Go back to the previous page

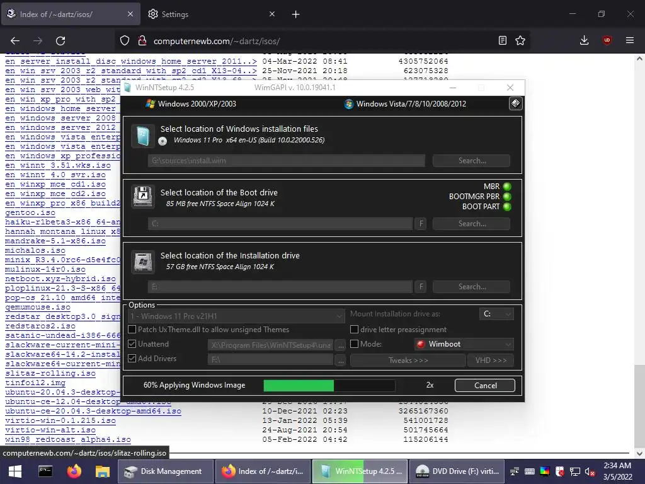[x=15, y=41]
